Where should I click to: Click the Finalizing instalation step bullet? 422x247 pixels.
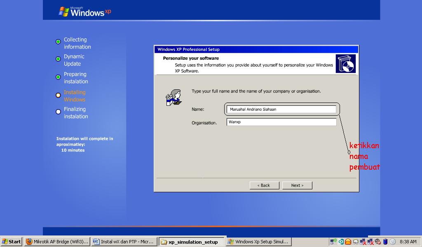click(x=58, y=112)
